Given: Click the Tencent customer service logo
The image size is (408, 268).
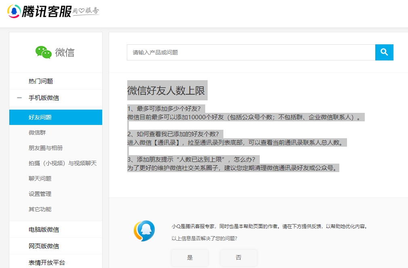Looking at the screenshot, I should coord(39,11).
